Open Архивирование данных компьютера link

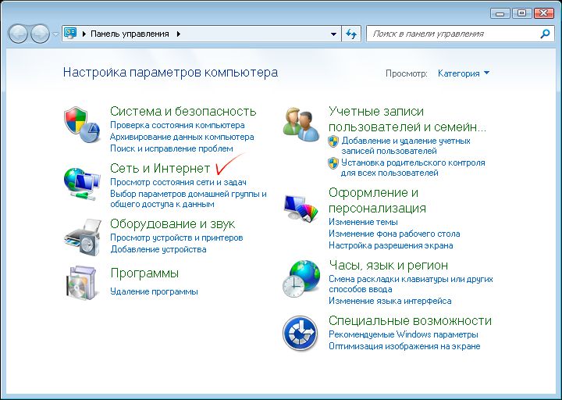click(x=182, y=137)
